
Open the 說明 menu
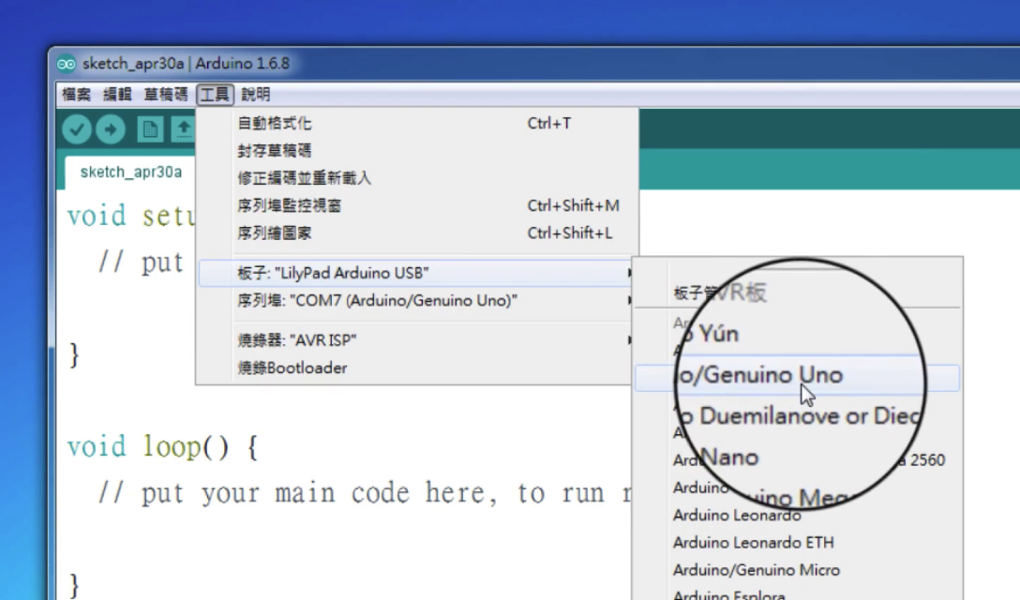(256, 95)
